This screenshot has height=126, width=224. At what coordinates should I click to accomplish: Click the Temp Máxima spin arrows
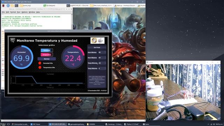(x=105, y=69)
